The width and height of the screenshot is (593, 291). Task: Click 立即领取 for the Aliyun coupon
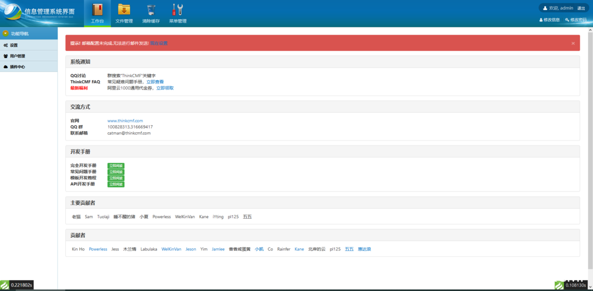coord(165,88)
